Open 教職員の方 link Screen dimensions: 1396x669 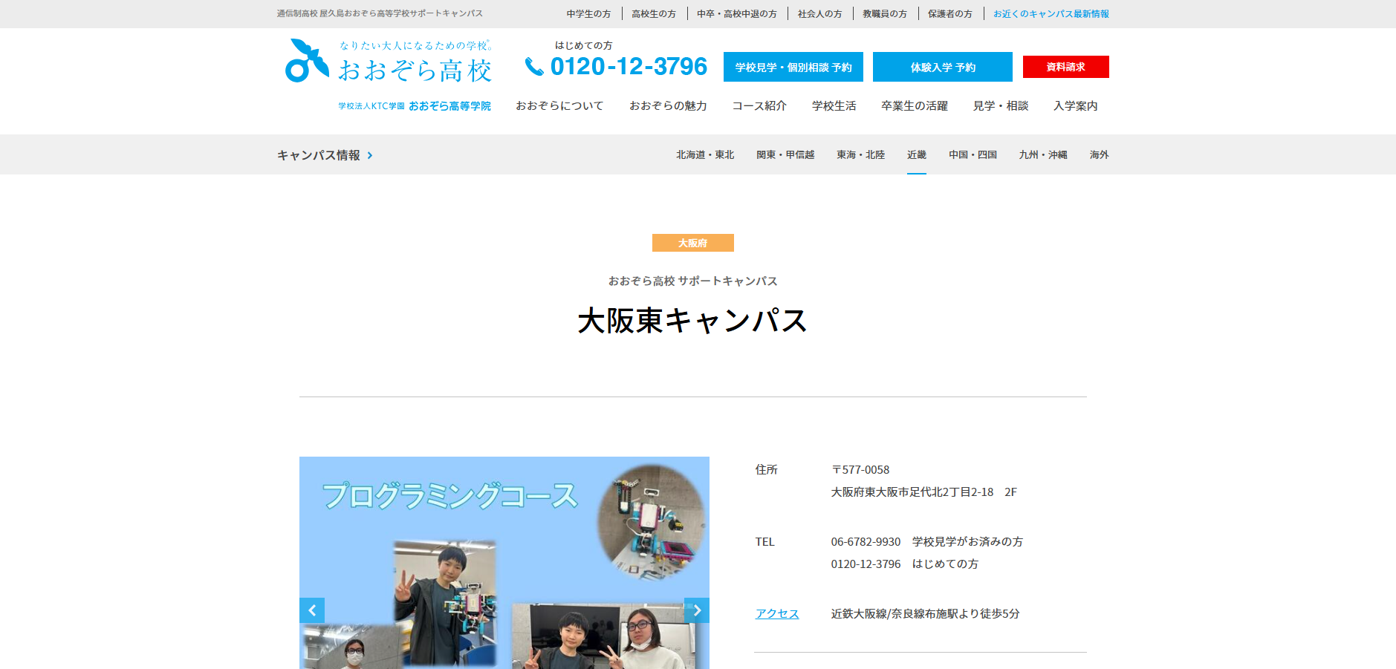885,14
